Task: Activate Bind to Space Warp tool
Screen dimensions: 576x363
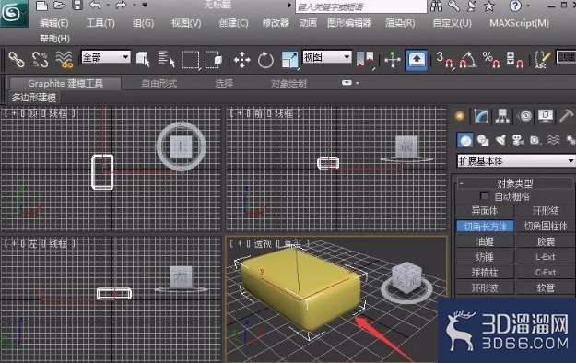Action: [65, 60]
